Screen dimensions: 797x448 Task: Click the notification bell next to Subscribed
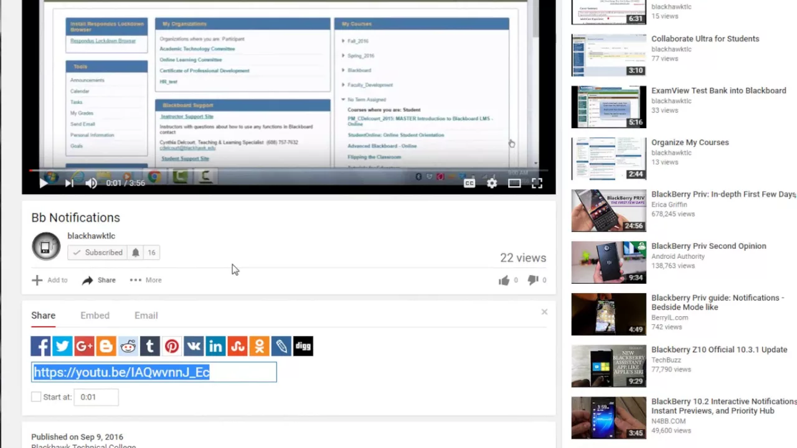[x=135, y=253]
